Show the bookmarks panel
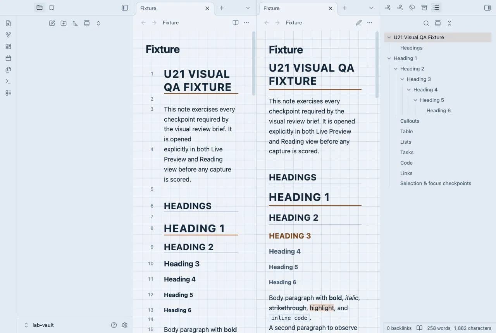Viewport: 496px width, 333px height. click(52, 8)
